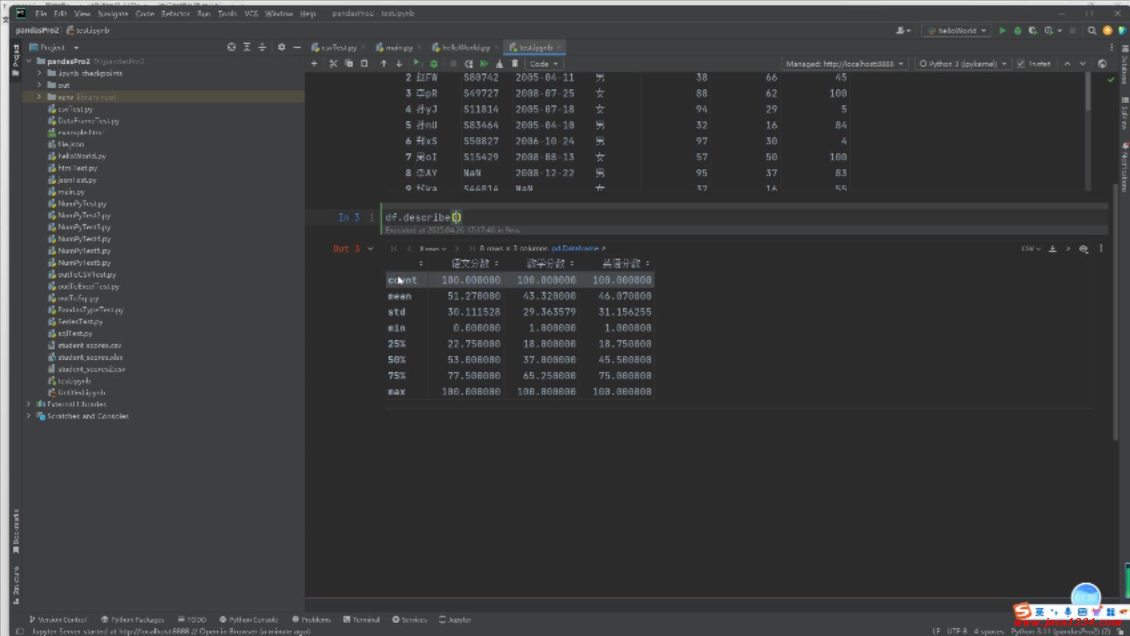
Task: Restart kernel icon in notebook toolbar
Action: point(468,64)
